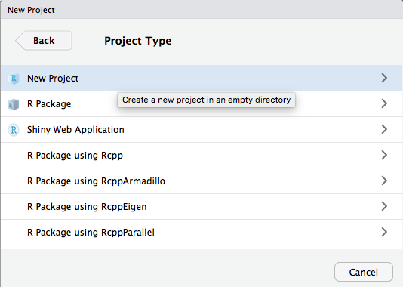Go back using the Back button

click(44, 40)
